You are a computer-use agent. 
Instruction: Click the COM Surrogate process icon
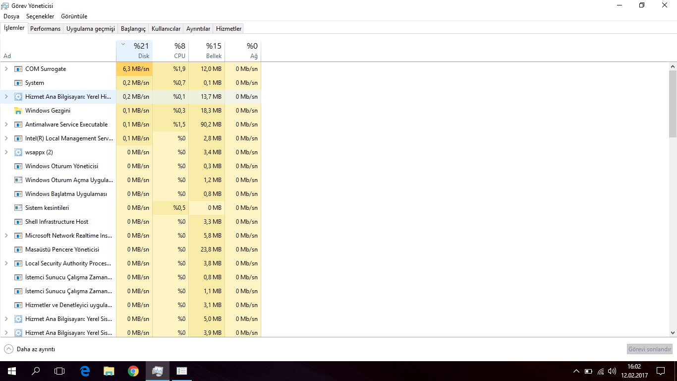(x=18, y=69)
